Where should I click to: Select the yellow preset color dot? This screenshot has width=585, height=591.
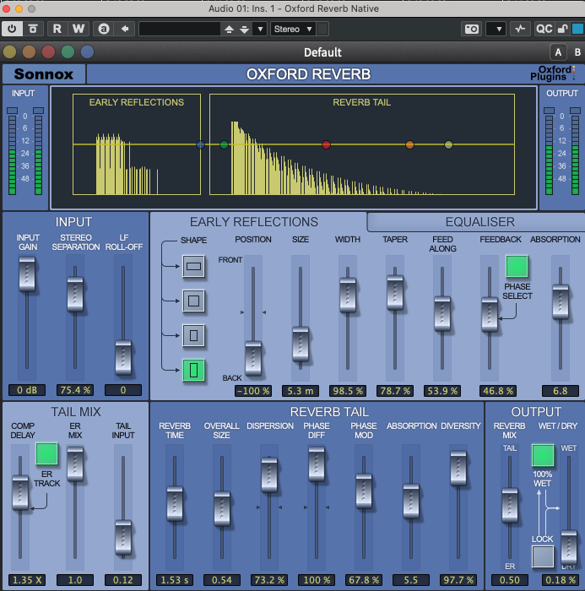click(x=10, y=52)
